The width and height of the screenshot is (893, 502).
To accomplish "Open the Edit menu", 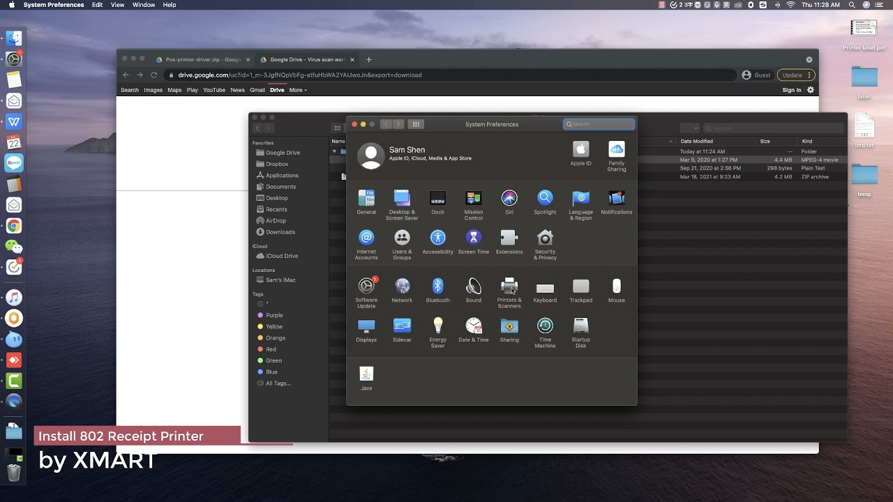I will [x=97, y=5].
